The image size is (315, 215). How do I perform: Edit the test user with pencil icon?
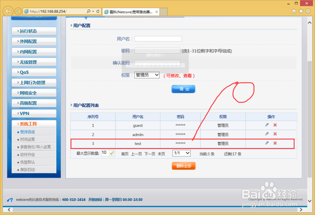point(267,143)
